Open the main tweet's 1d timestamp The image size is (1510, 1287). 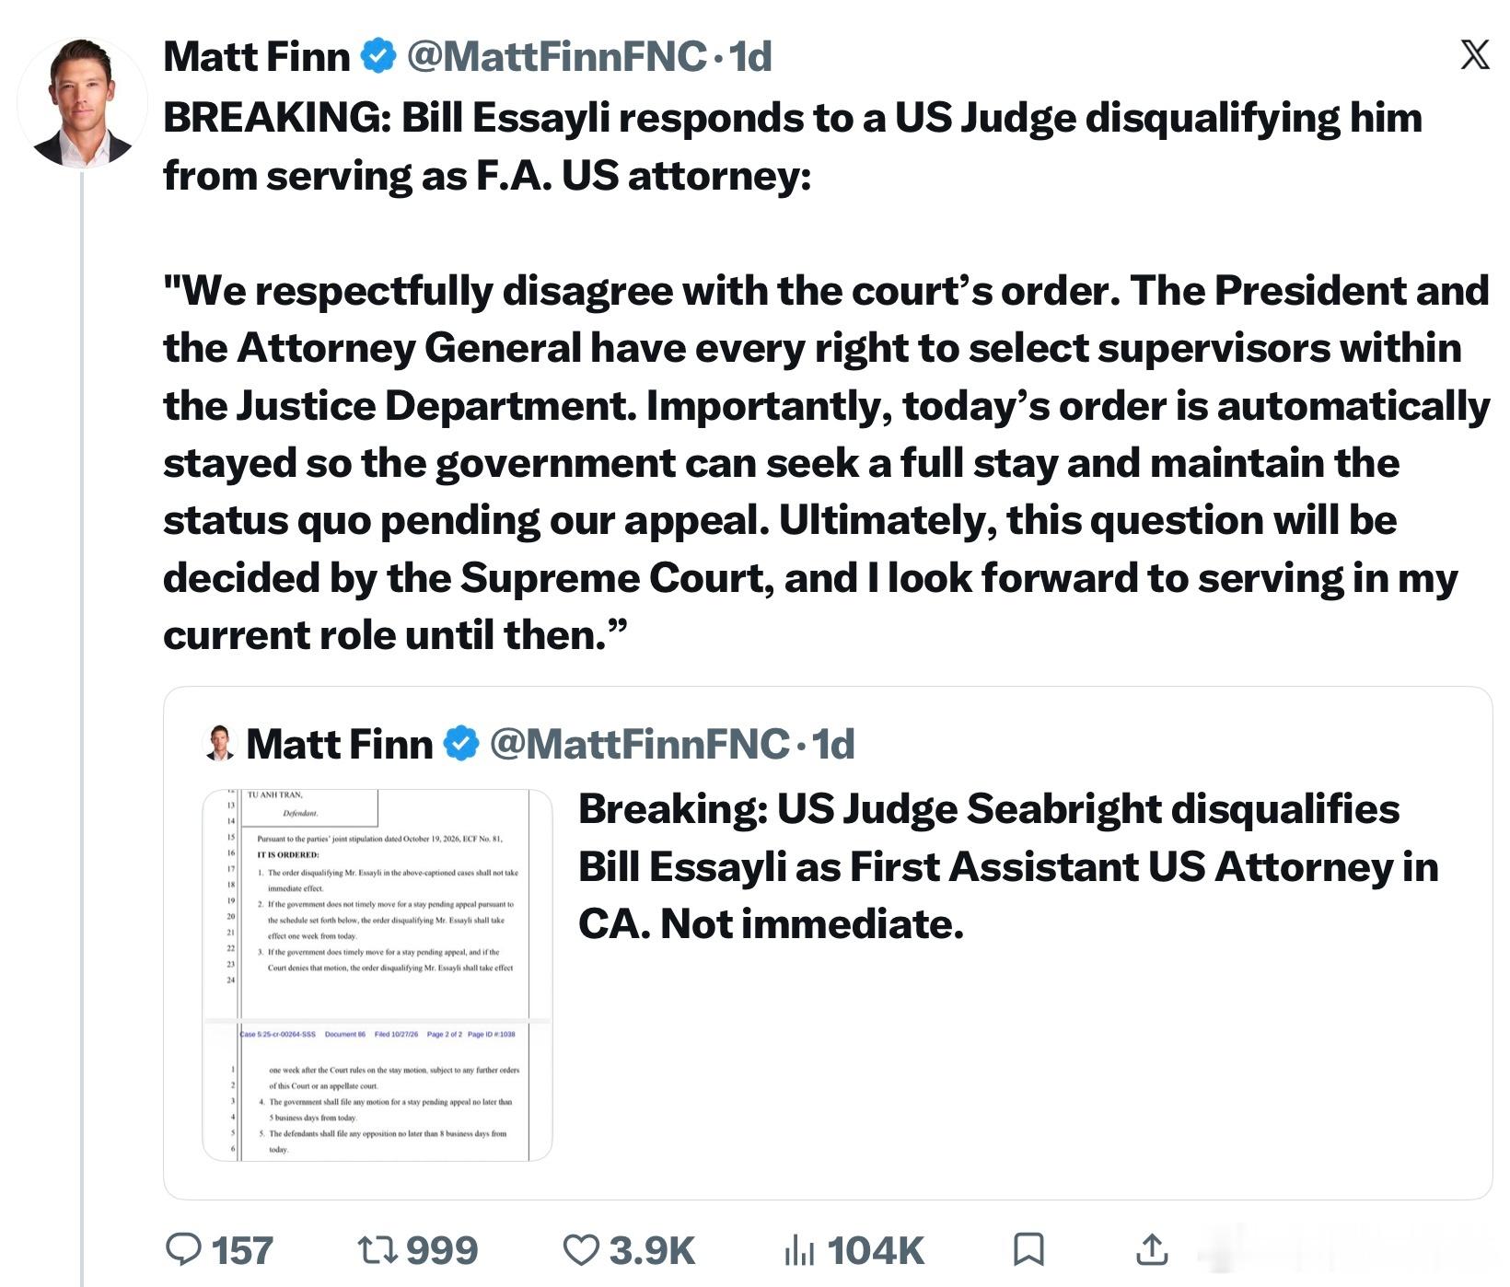coord(750,56)
